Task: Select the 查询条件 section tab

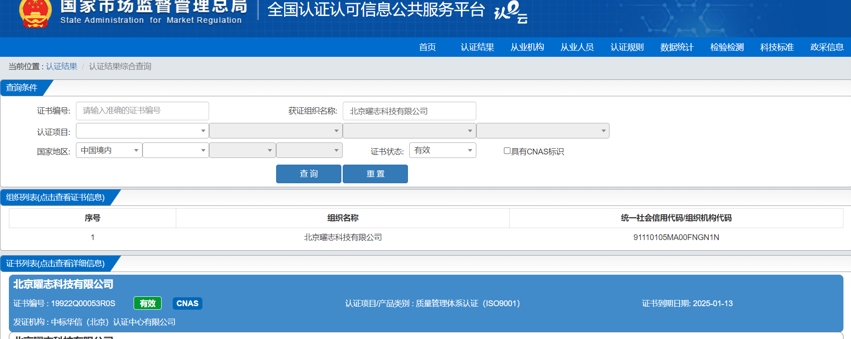Action: 22,88
